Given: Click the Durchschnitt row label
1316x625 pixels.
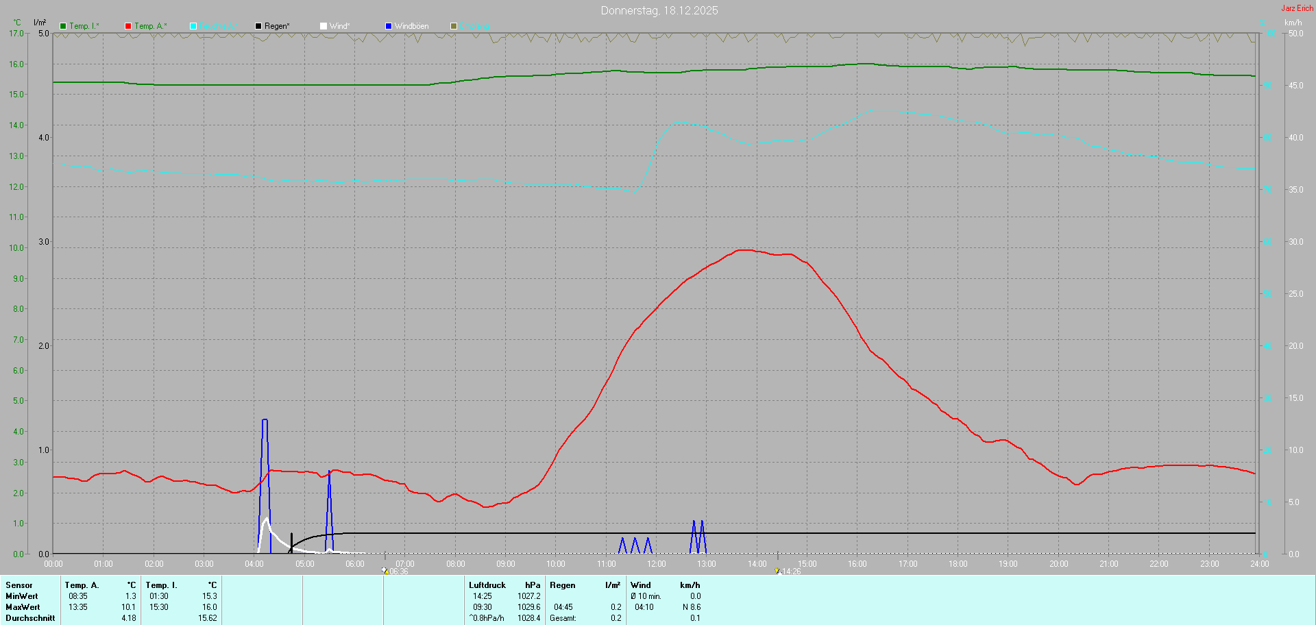Looking at the screenshot, I should click(30, 618).
